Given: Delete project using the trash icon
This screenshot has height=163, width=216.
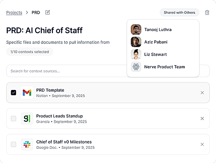Looking at the screenshot, I should click(x=207, y=12).
